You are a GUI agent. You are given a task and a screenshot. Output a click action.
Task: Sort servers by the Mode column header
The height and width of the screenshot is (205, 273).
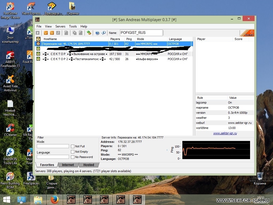coord(151,39)
